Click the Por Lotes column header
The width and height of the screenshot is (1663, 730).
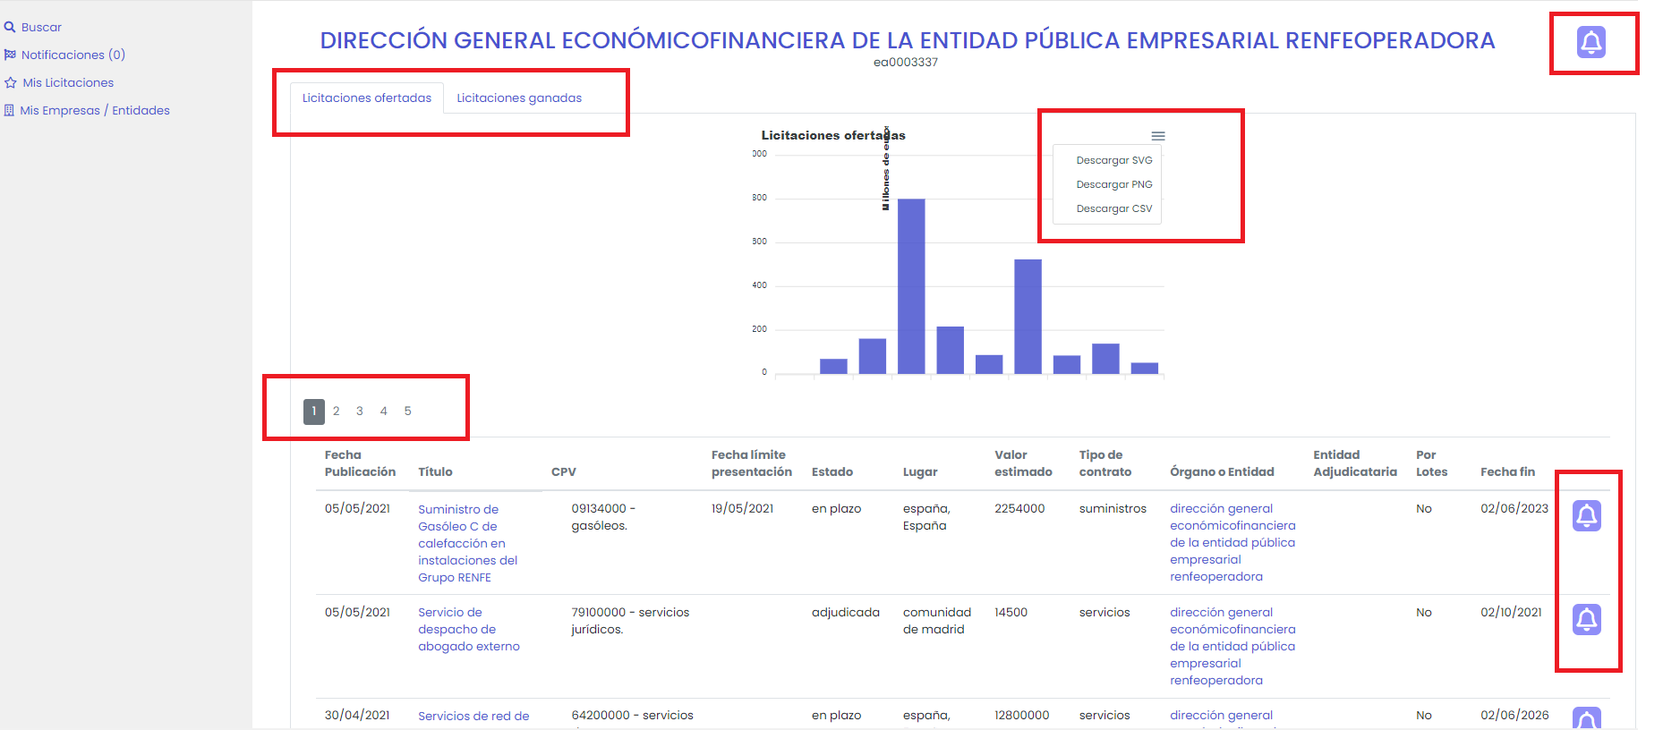pos(1431,463)
